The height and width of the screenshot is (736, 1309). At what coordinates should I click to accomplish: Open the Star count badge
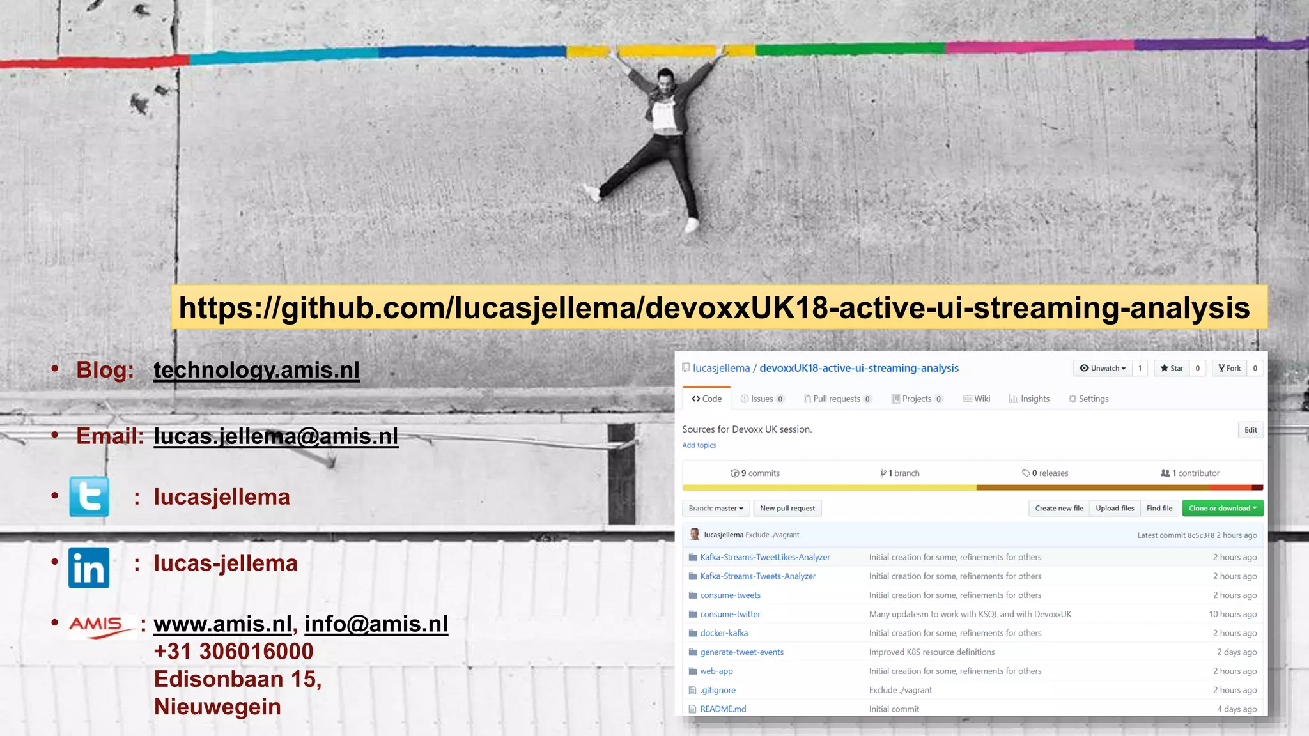pyautogui.click(x=1198, y=368)
